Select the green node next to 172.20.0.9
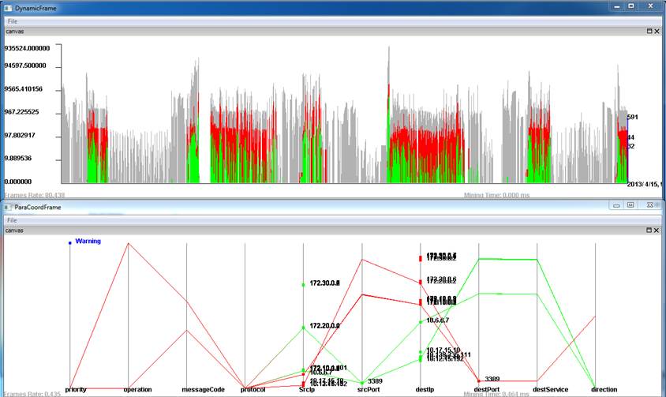 303,328
